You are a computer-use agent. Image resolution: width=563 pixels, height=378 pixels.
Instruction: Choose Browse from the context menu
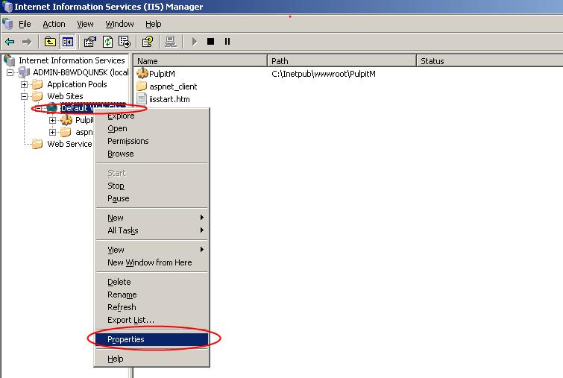[x=152, y=154]
